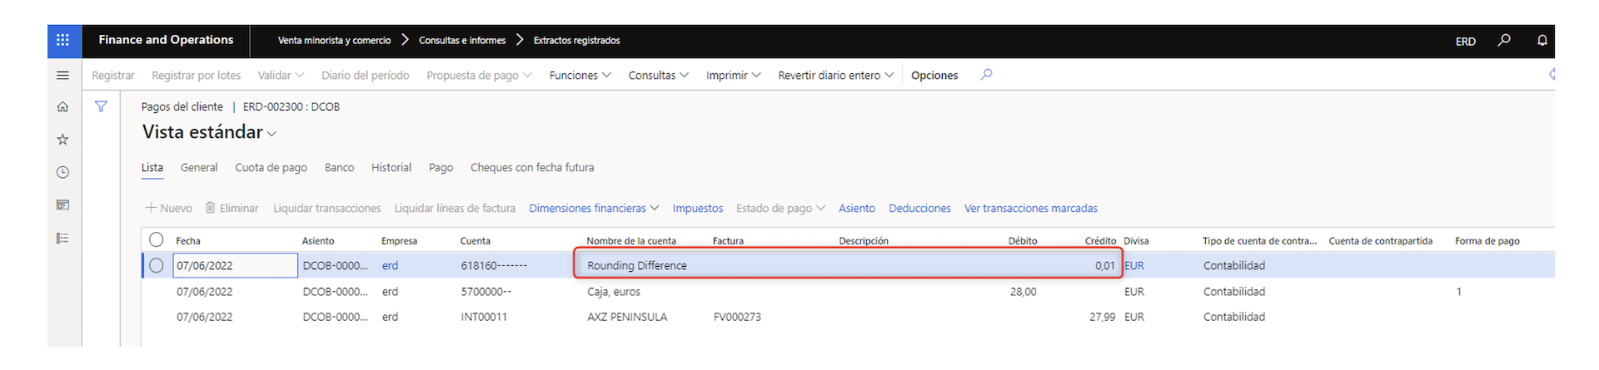Switch to the Banco tab
This screenshot has width=1599, height=370.
[339, 167]
